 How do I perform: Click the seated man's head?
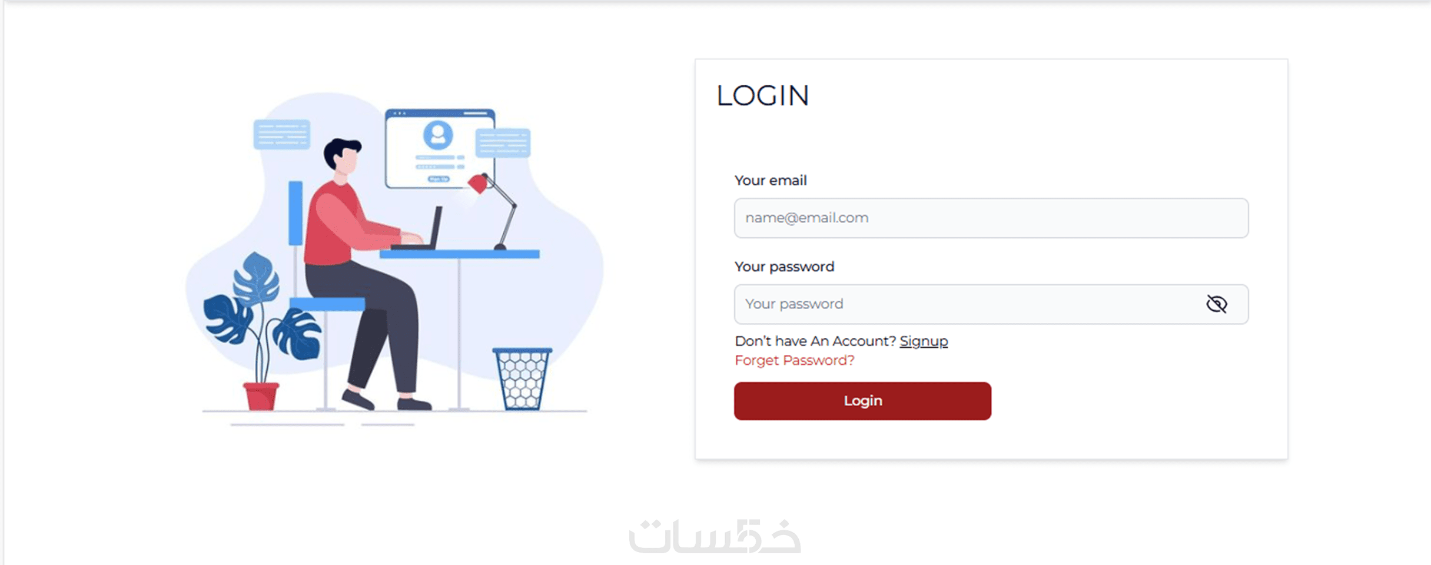343,156
